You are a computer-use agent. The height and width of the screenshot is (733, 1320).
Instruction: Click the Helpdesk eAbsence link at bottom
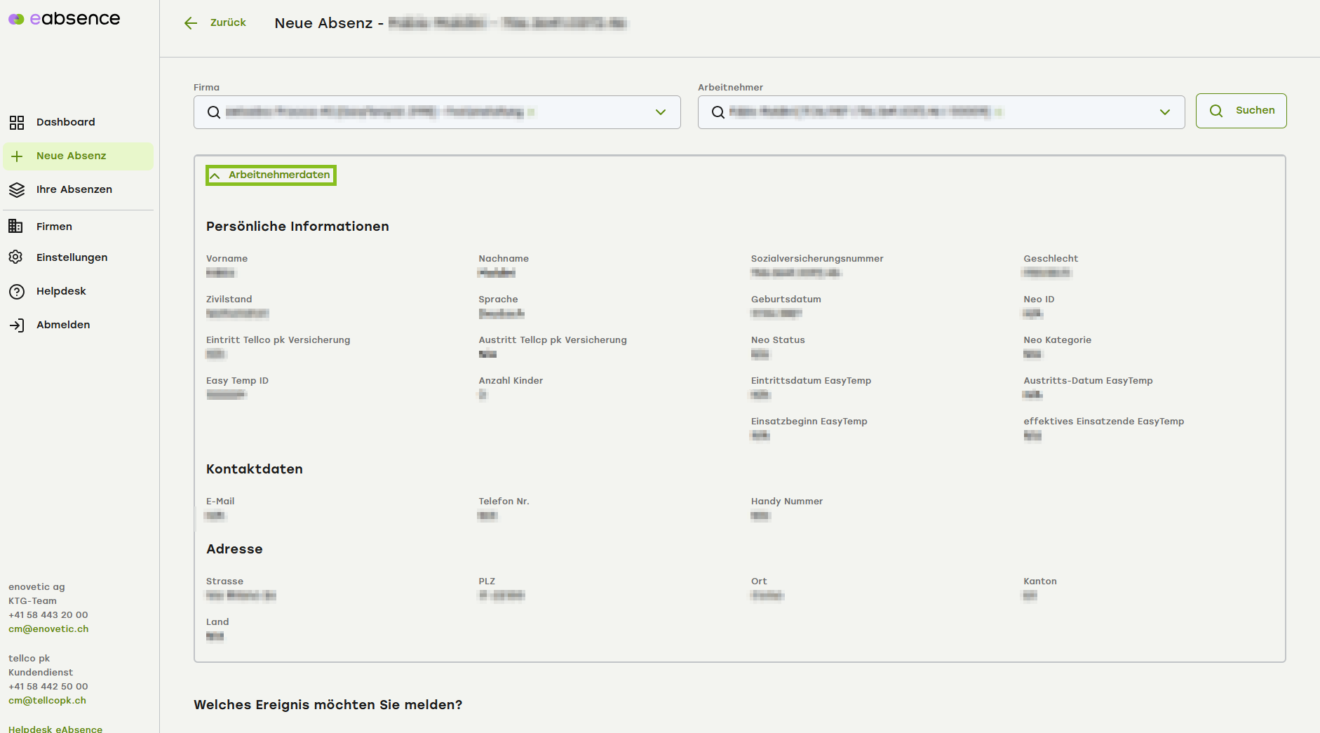55,729
